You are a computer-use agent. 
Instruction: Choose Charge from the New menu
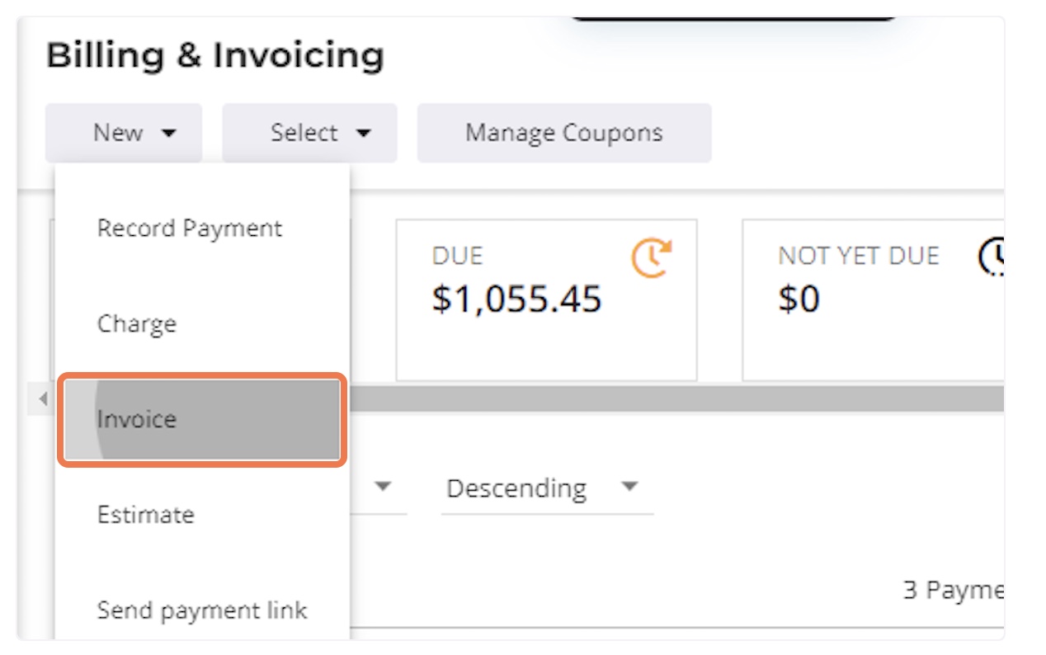[x=137, y=323]
